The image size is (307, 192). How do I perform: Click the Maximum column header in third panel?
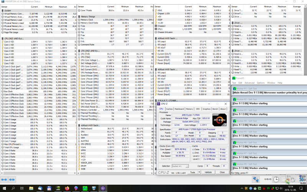pyautogui.click(x=217, y=7)
